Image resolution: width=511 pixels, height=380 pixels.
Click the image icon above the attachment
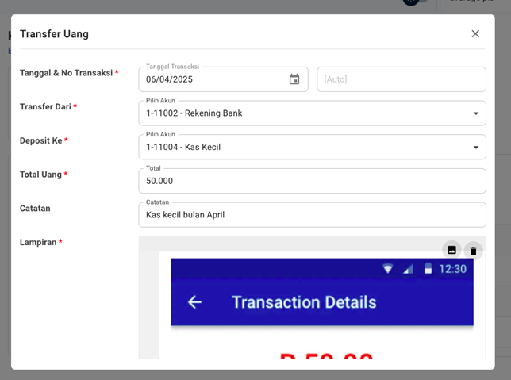click(451, 250)
